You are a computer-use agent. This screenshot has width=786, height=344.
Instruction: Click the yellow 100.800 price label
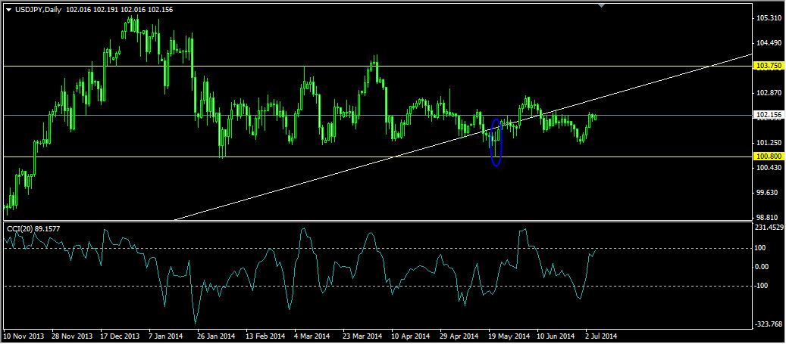[x=769, y=157]
